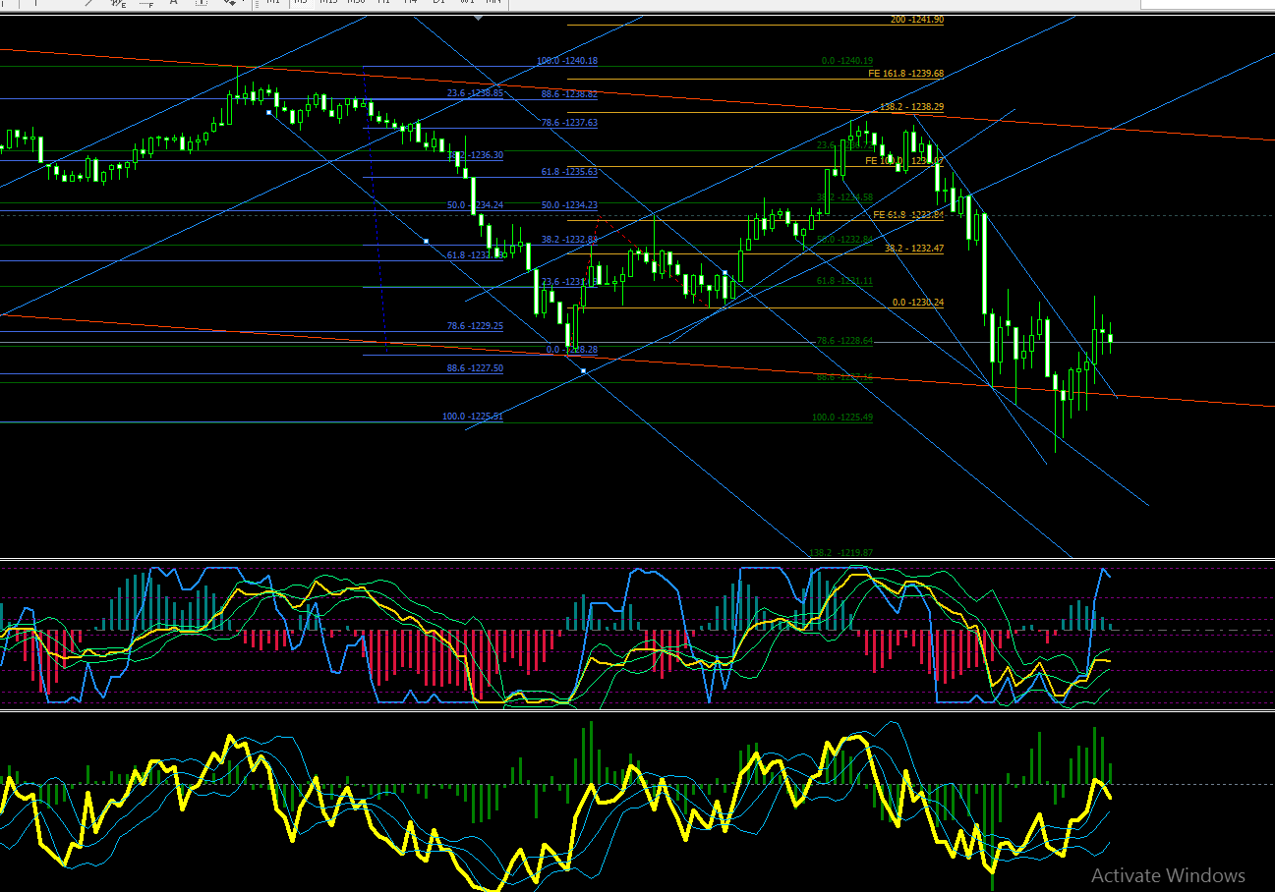Click the green '78.6 -1228.64' label

pos(845,341)
